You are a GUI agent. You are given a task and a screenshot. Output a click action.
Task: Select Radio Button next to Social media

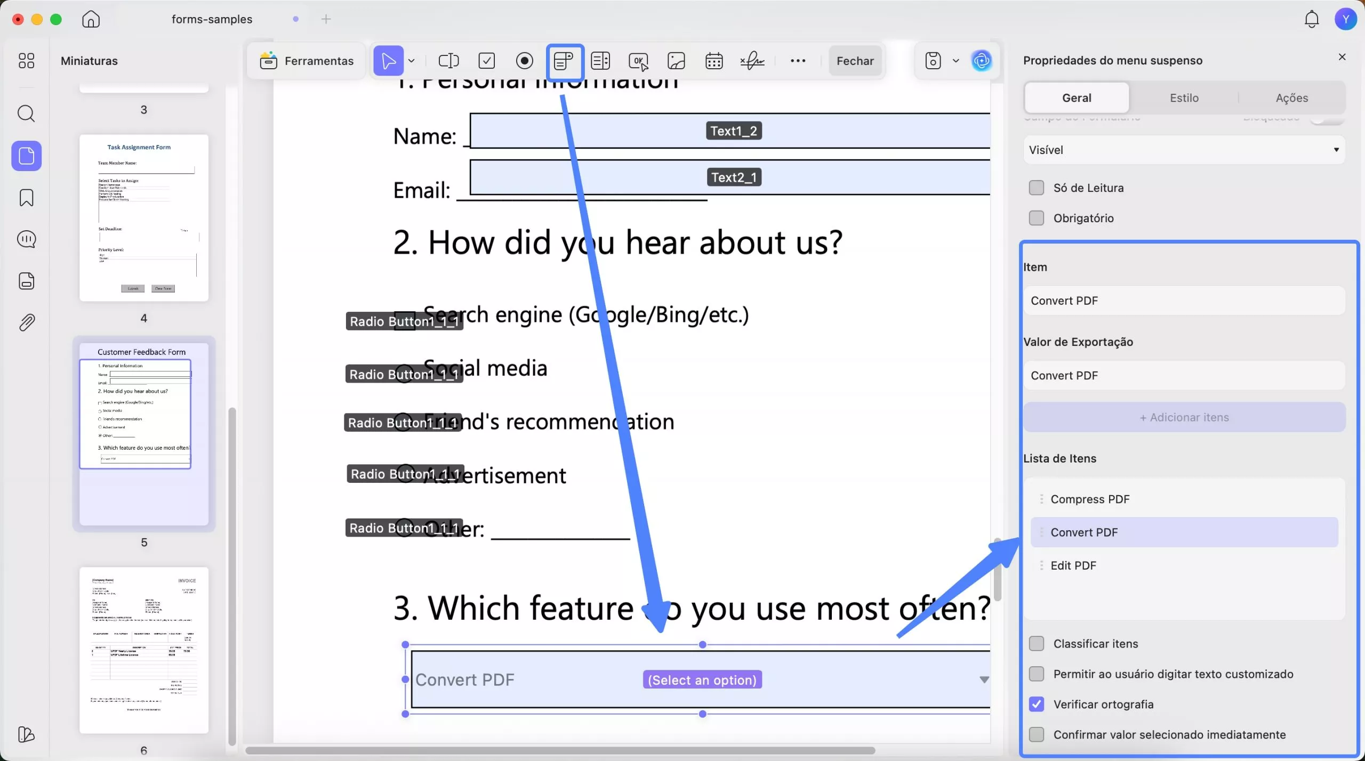coord(404,374)
